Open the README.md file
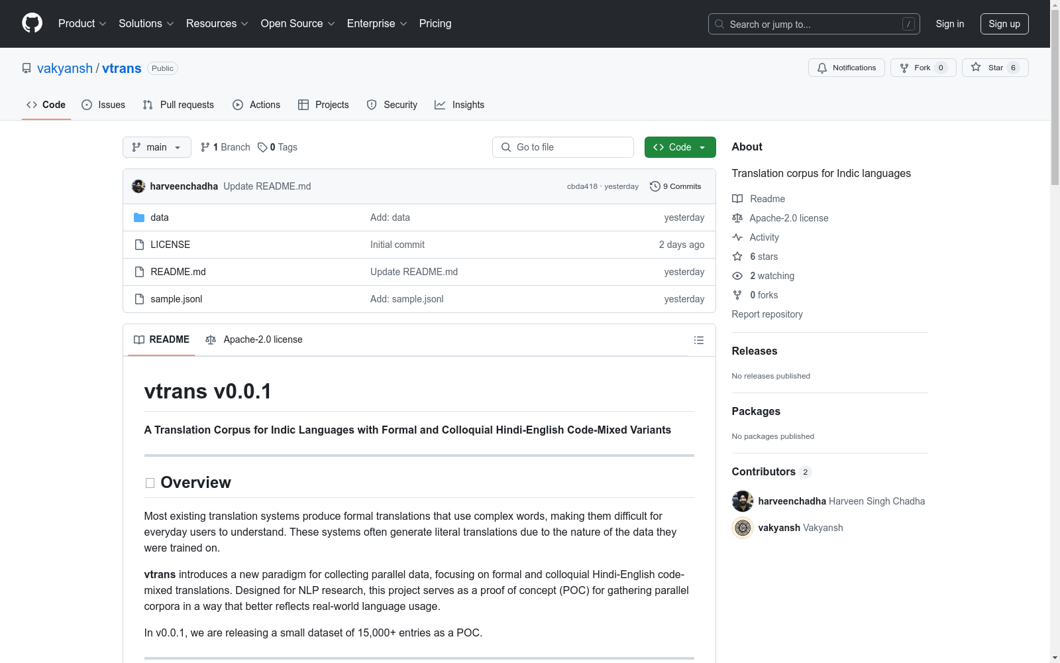1060x663 pixels. coord(178,272)
